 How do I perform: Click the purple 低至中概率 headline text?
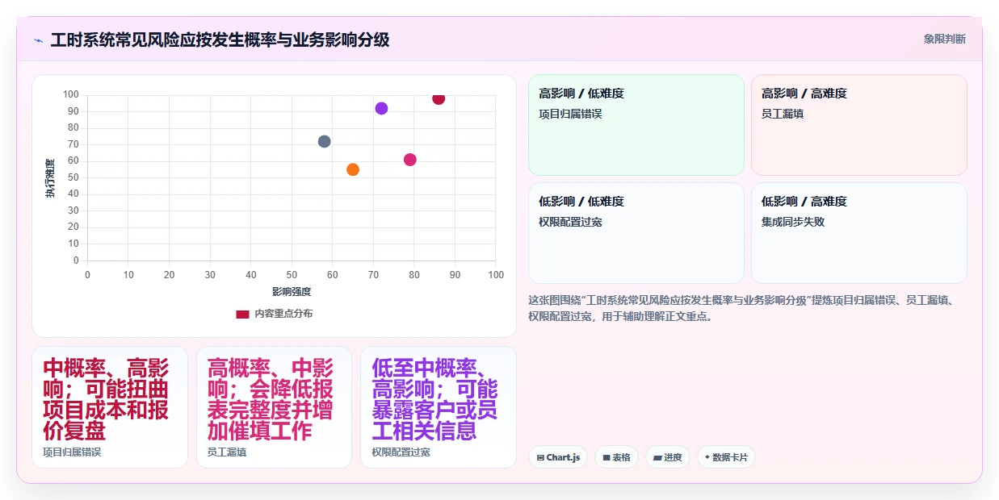pyautogui.click(x=435, y=399)
